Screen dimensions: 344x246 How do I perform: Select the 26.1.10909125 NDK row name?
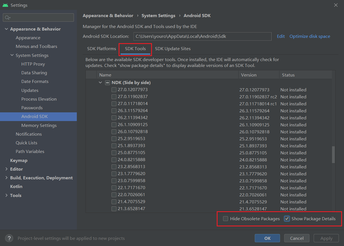pyautogui.click(x=133, y=125)
